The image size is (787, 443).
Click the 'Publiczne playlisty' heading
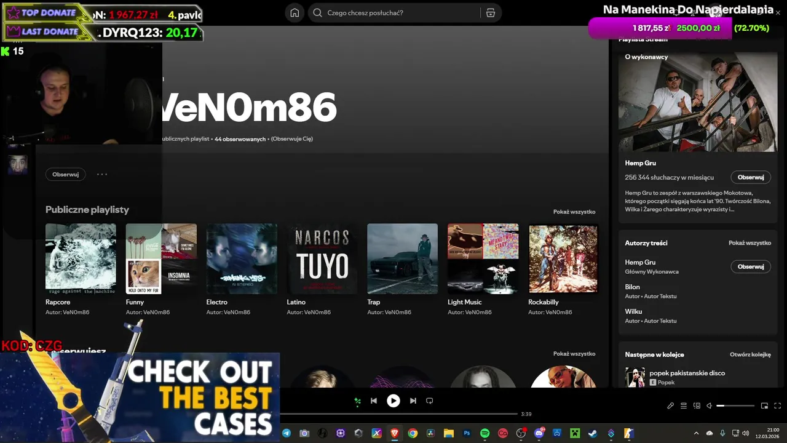[x=87, y=210]
